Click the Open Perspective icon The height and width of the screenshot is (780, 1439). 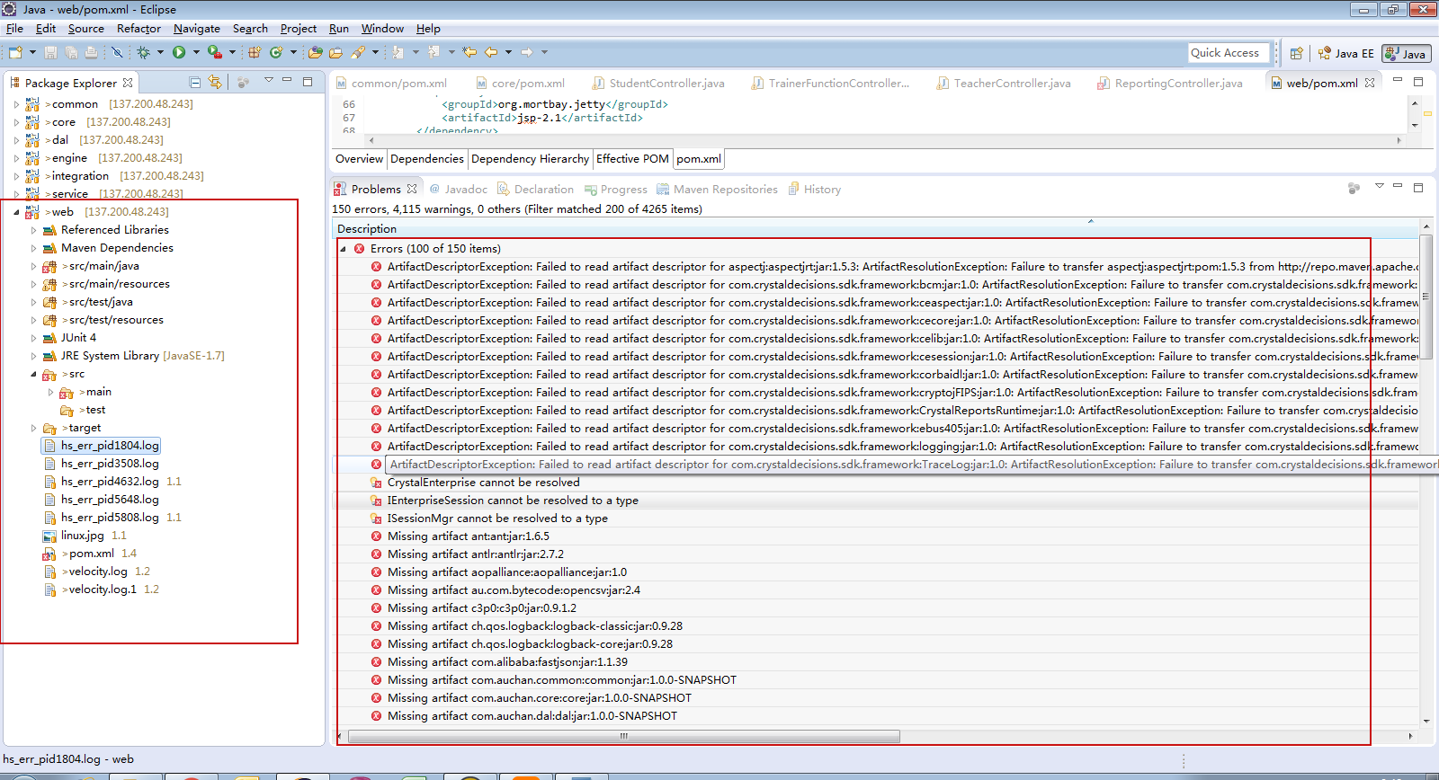click(1297, 54)
